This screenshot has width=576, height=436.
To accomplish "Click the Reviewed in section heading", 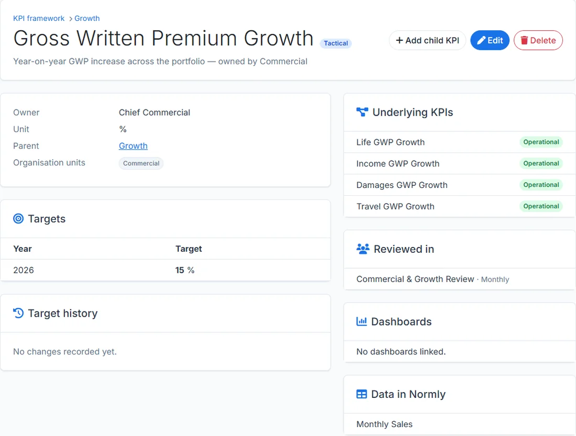I will click(x=404, y=249).
